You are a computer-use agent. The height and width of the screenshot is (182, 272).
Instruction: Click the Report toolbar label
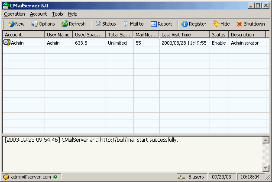165,24
